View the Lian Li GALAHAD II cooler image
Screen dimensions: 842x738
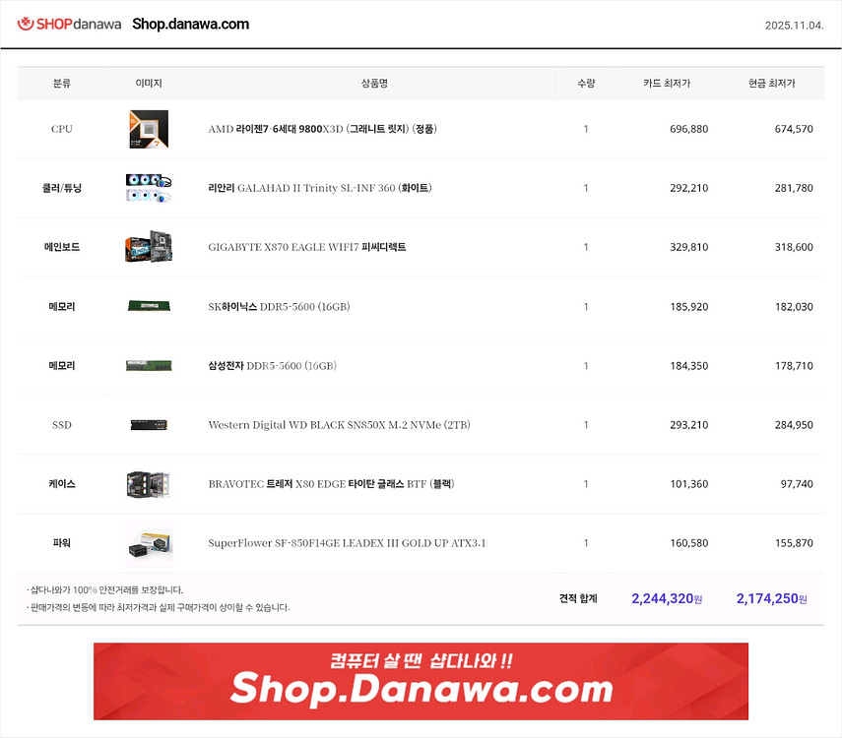click(148, 188)
